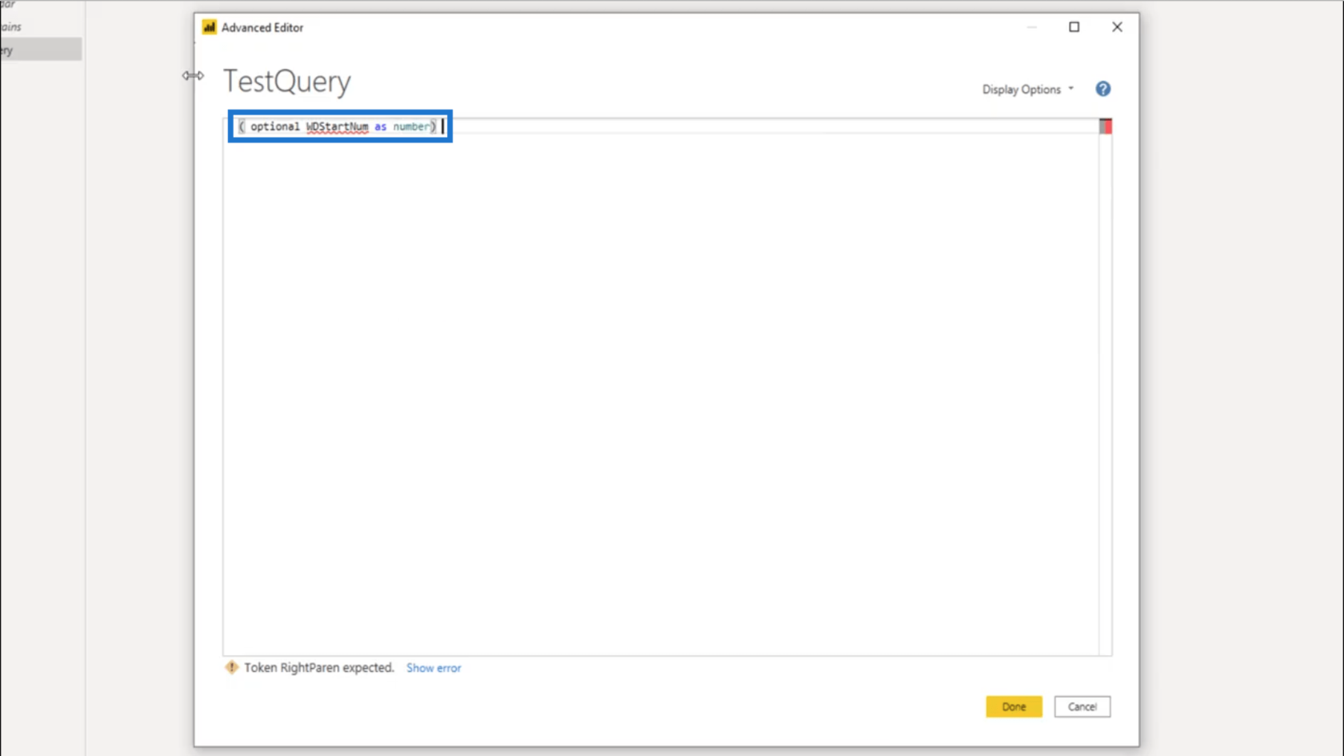The height and width of the screenshot is (756, 1344).
Task: Close the Advanced Editor window
Action: click(x=1118, y=27)
